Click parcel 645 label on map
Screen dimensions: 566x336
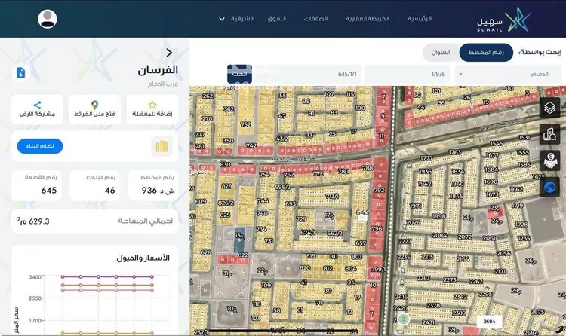[x=362, y=212]
